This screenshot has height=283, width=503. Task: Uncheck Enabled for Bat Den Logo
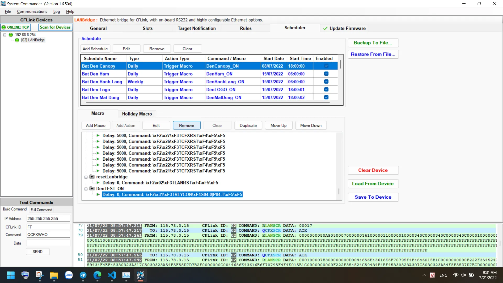(x=326, y=90)
